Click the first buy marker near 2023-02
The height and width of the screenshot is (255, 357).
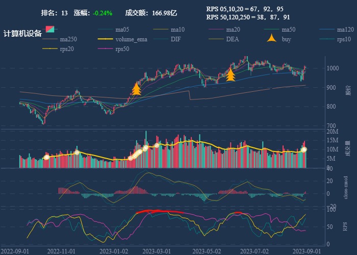(136, 89)
